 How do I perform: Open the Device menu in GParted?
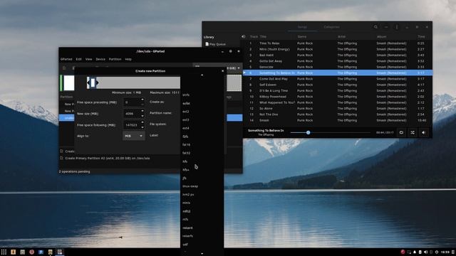point(100,59)
